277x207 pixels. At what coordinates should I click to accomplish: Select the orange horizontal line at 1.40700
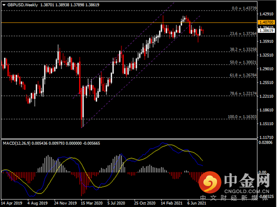tap(129, 23)
